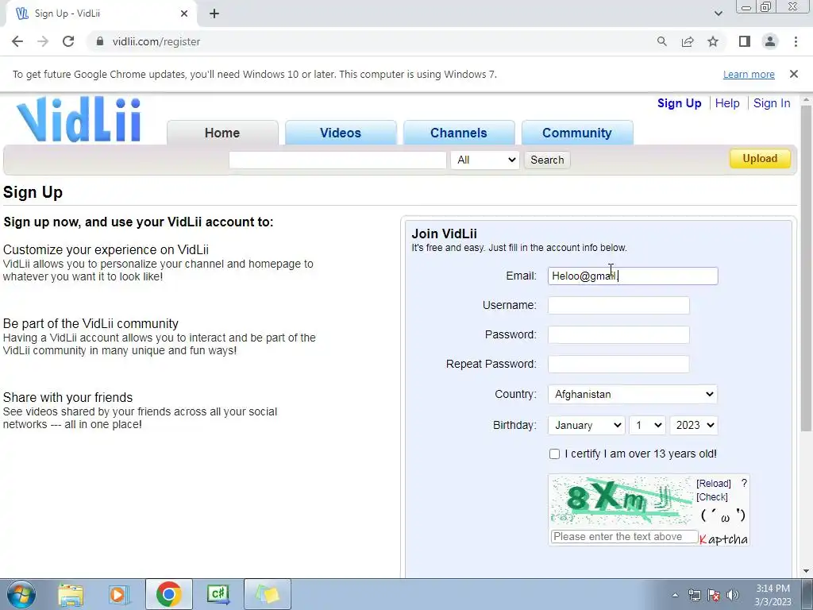The height and width of the screenshot is (610, 813).
Task: Open the Home tab
Action: (222, 133)
